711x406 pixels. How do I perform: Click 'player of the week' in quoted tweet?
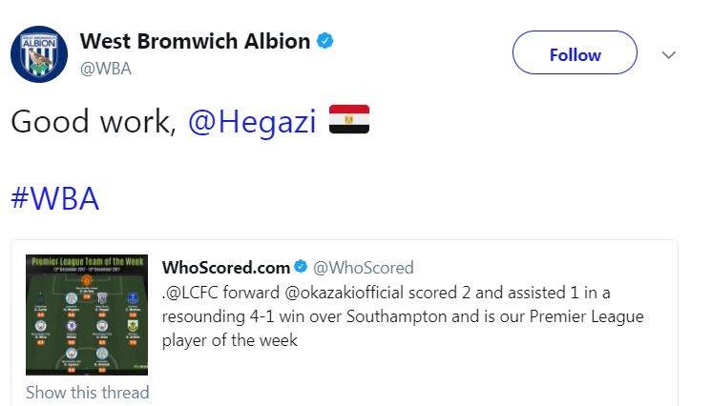[230, 339]
